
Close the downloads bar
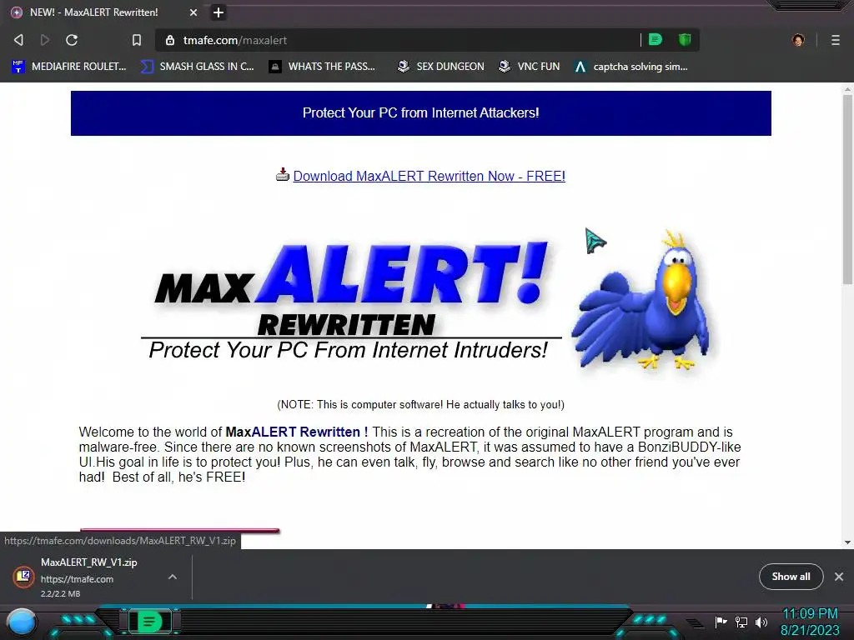coord(839,577)
